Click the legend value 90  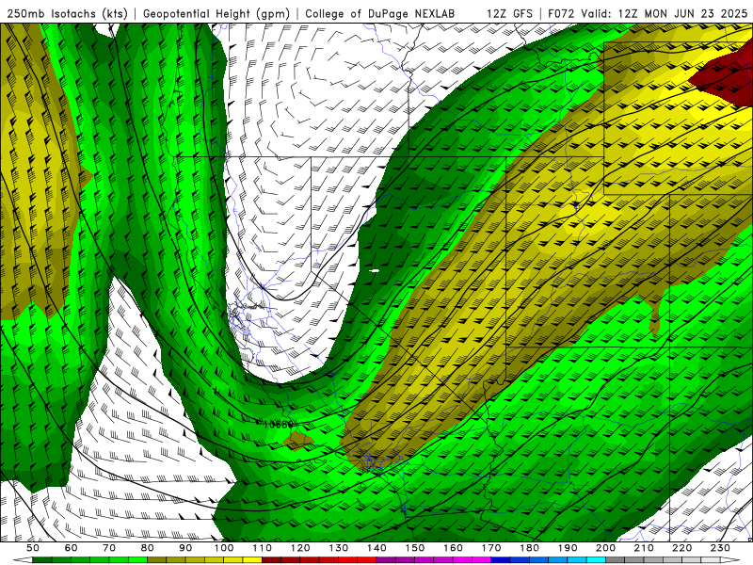tap(185, 548)
